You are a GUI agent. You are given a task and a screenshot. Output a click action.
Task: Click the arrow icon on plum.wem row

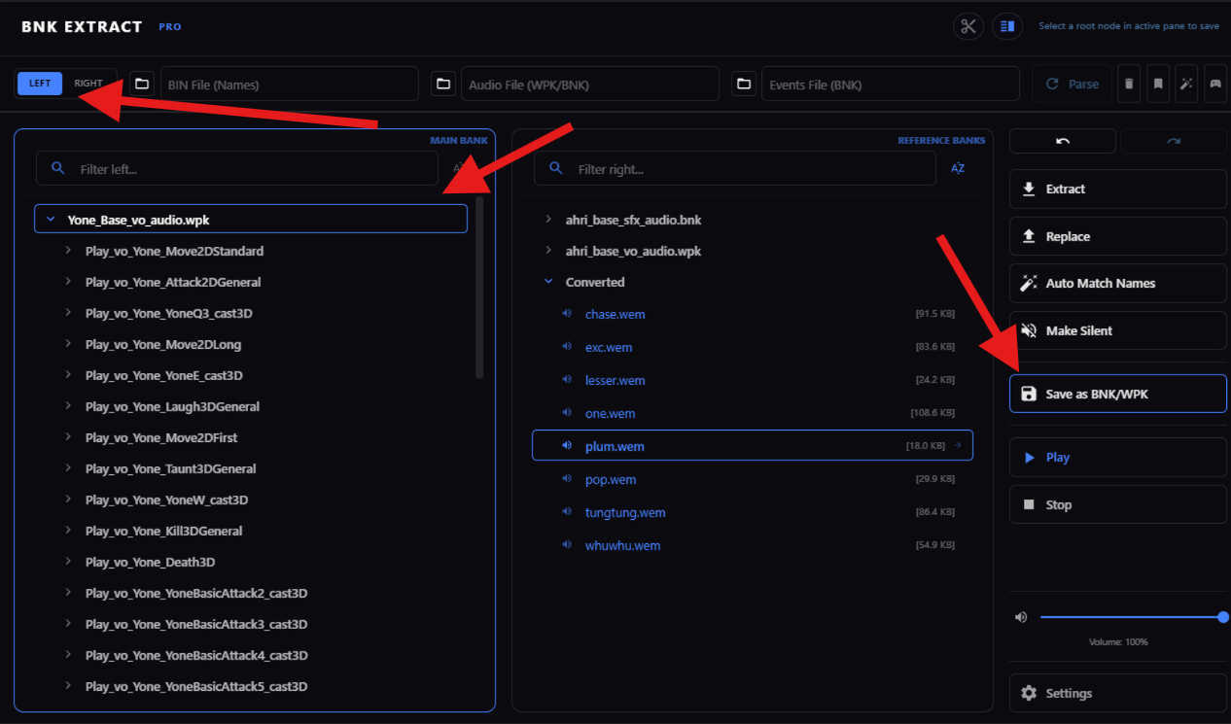pyautogui.click(x=958, y=445)
